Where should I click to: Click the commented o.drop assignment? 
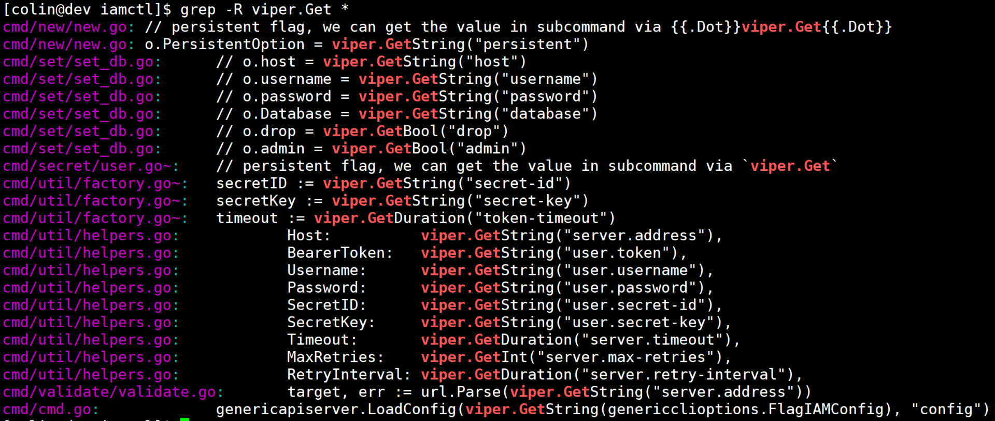click(x=269, y=132)
